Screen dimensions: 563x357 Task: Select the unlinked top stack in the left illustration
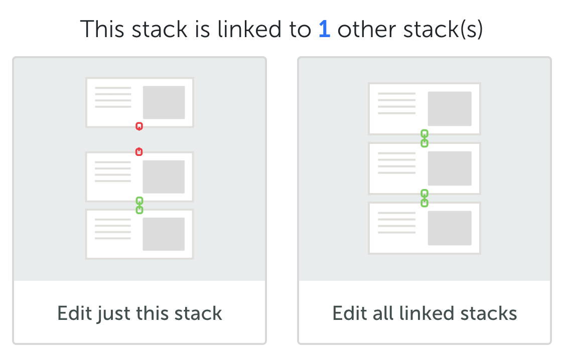pos(139,102)
